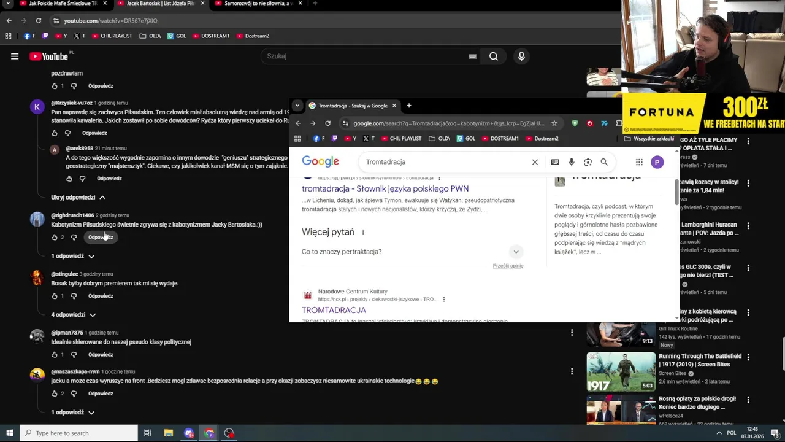Collapse replies with Ukryj odpowiedzi
Viewport: 785px width, 442px height.
coord(78,198)
